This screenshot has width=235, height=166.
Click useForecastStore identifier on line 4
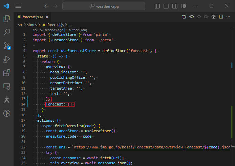(78, 51)
